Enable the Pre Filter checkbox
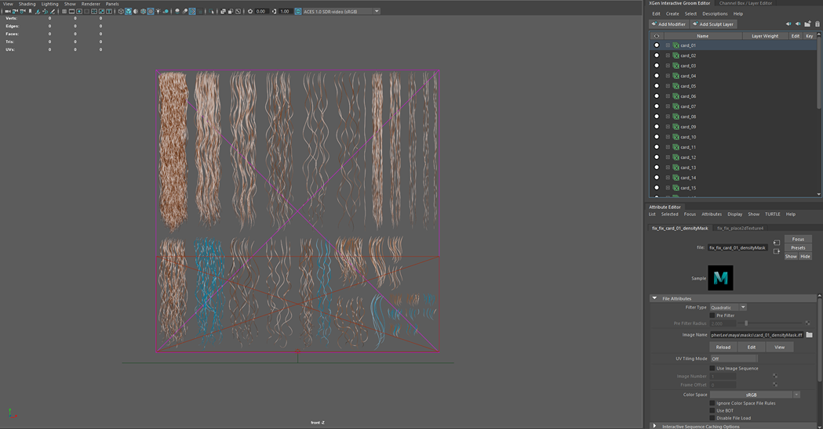This screenshot has width=823, height=429. (712, 315)
